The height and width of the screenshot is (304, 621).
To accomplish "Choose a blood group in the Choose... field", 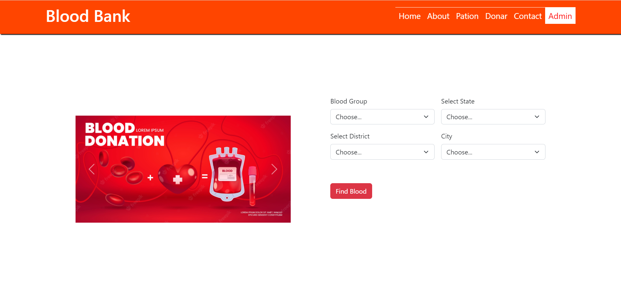I will [382, 117].
